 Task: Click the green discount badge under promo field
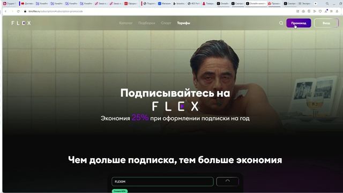click(x=120, y=191)
